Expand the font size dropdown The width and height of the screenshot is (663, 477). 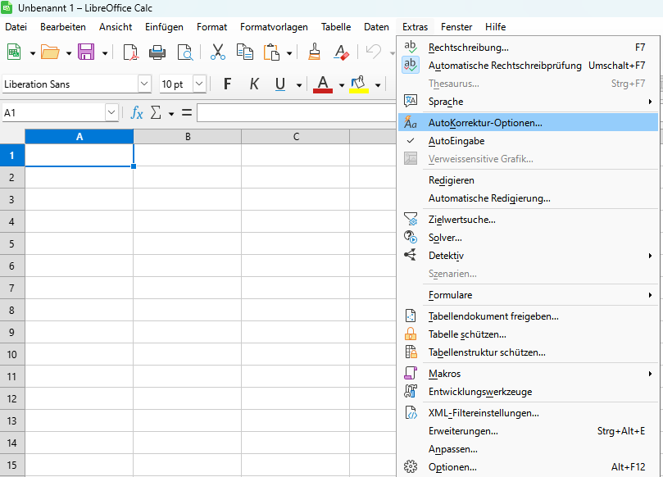(198, 84)
